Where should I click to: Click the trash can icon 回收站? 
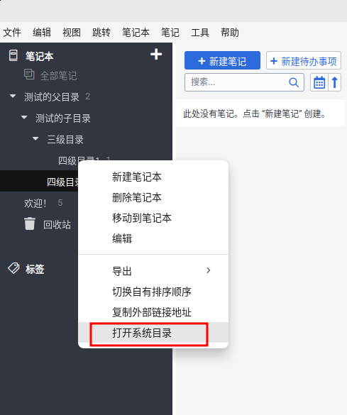click(30, 224)
